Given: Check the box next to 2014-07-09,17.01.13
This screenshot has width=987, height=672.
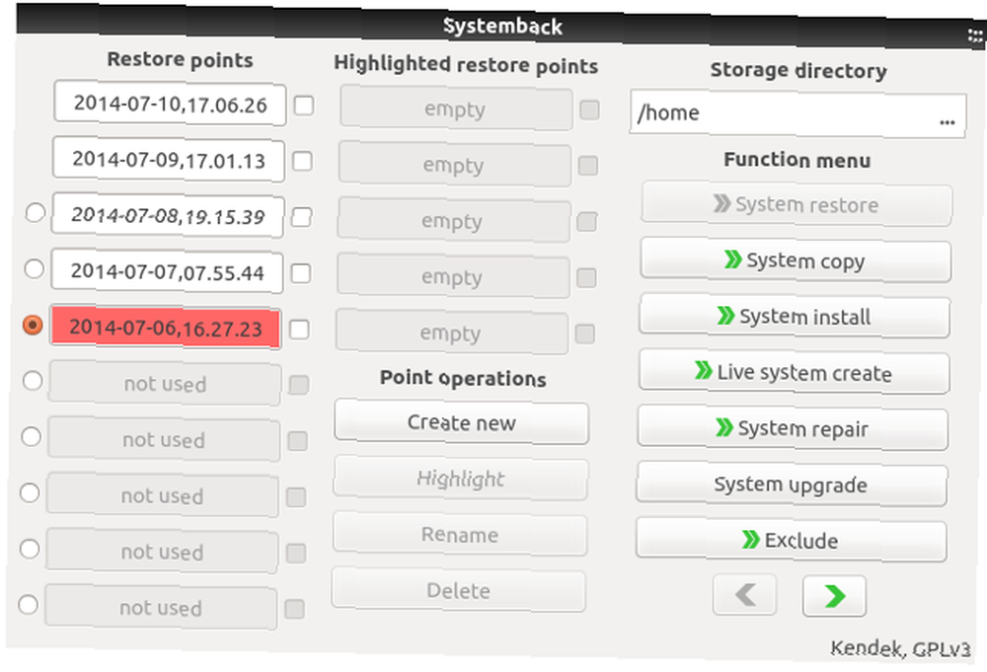Looking at the screenshot, I should pos(302,161).
